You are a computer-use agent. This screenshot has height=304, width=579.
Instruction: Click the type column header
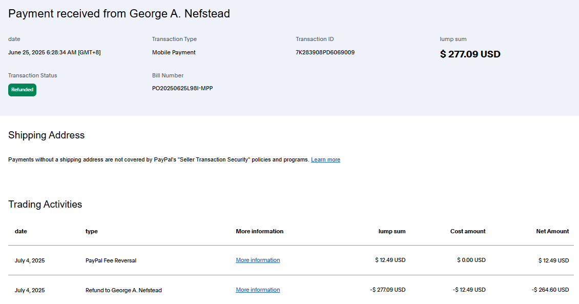click(91, 231)
